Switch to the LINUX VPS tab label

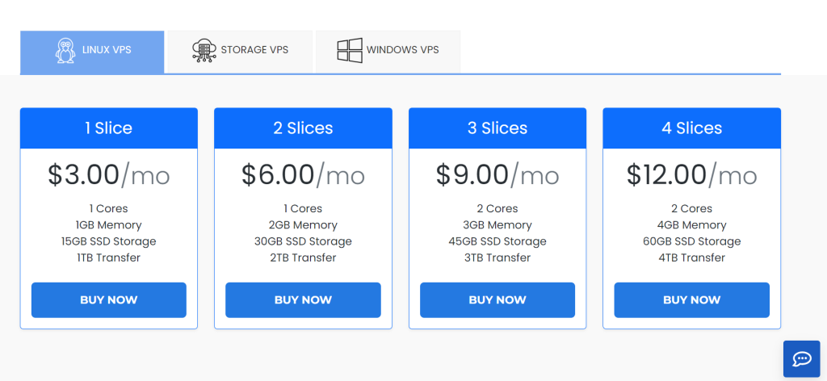[x=107, y=50]
